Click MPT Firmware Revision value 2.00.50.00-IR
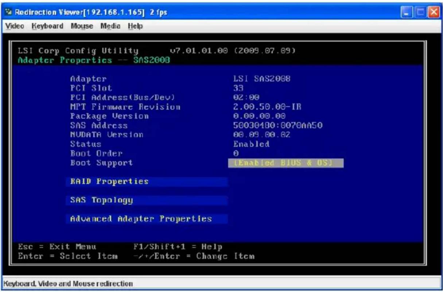The height and width of the screenshot is (292, 443). tap(267, 107)
